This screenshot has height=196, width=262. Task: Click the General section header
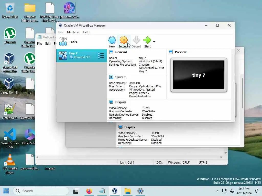pos(121,52)
